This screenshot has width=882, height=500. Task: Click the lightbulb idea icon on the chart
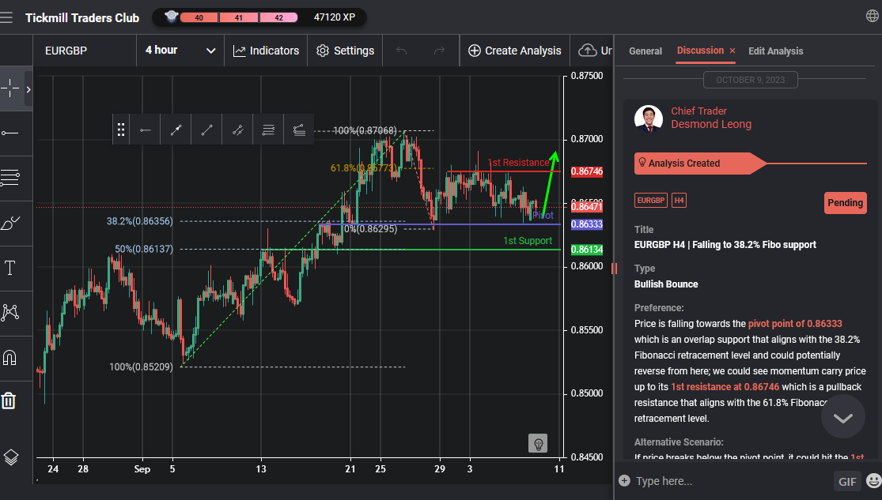click(x=538, y=443)
